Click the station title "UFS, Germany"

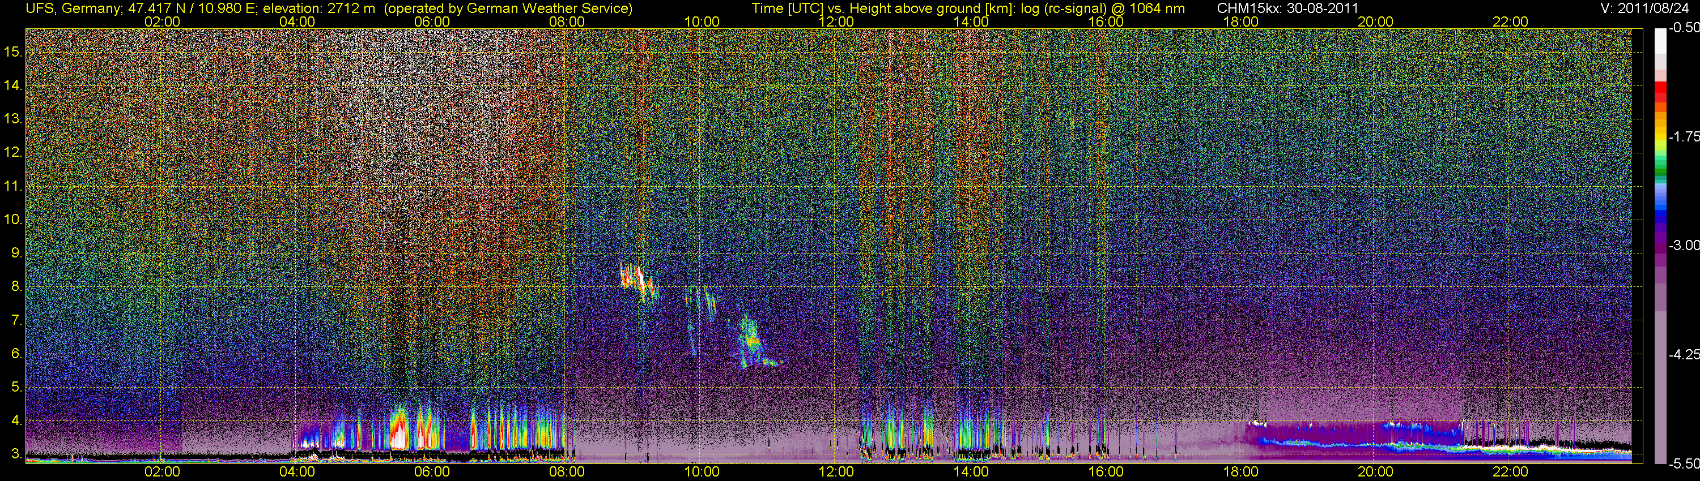tap(72, 8)
